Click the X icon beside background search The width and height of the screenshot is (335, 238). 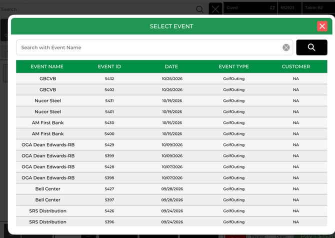pos(215,9)
